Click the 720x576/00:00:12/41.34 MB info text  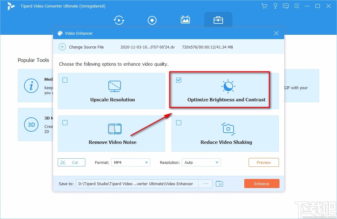[x=207, y=47]
